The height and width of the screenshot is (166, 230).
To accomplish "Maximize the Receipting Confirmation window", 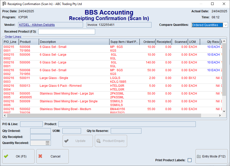I will pyautogui.click(x=212, y=4).
